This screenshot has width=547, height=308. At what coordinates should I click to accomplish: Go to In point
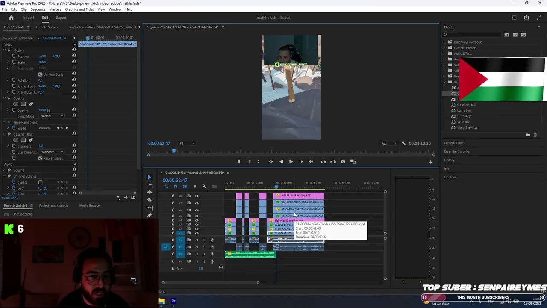coord(271,162)
